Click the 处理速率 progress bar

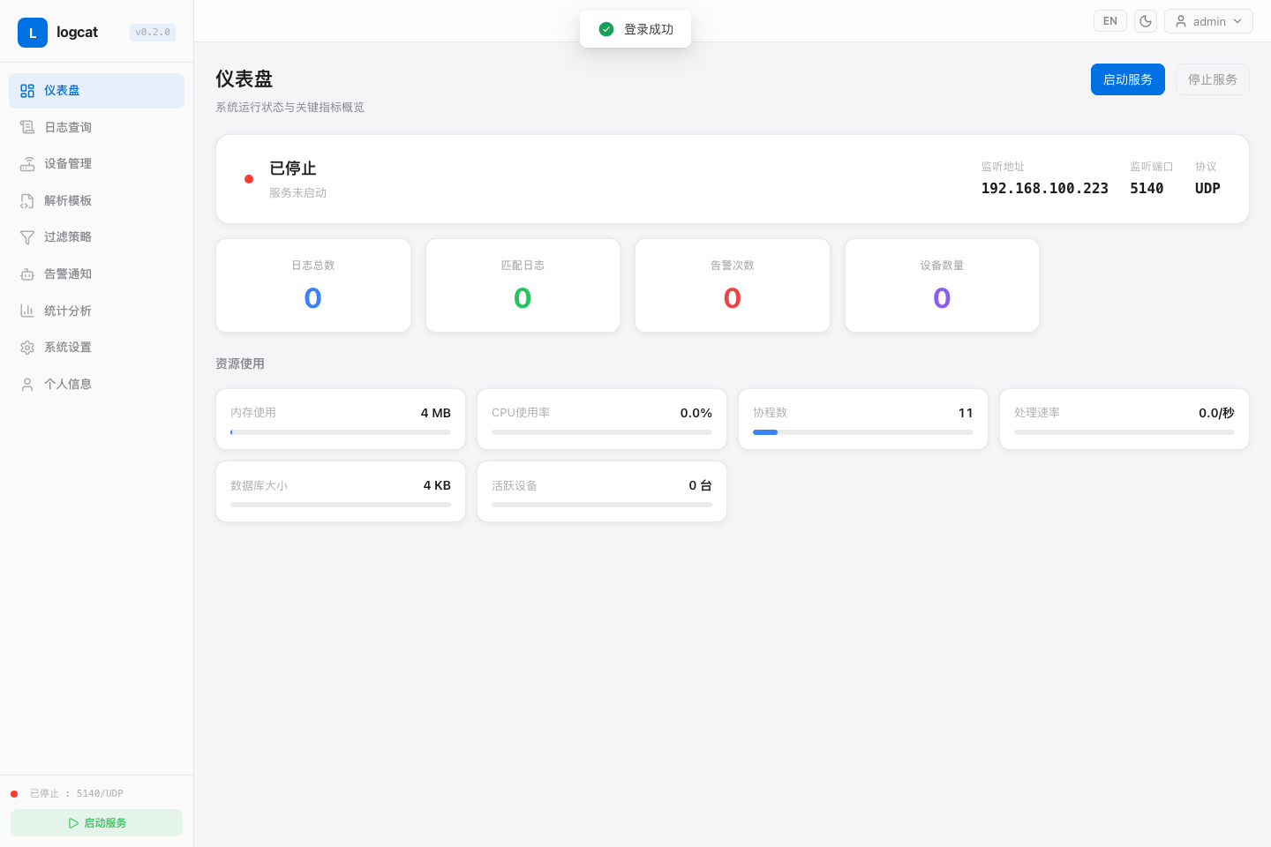1124,432
